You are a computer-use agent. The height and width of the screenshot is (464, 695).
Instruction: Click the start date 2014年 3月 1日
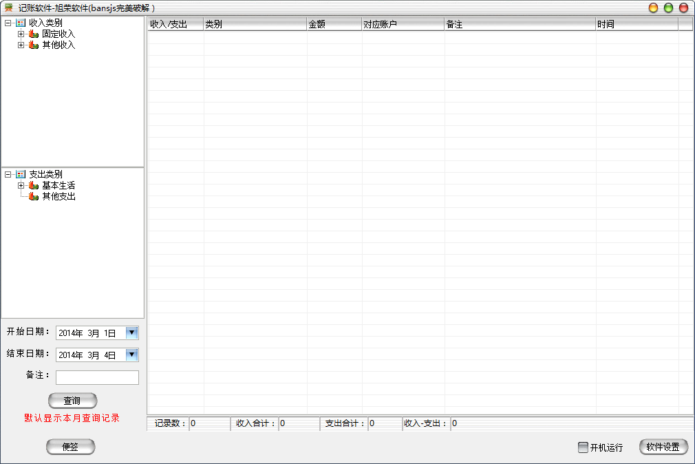point(87,333)
